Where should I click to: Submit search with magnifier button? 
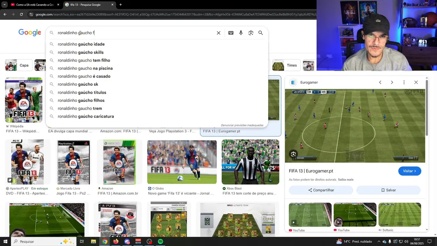(x=260, y=33)
